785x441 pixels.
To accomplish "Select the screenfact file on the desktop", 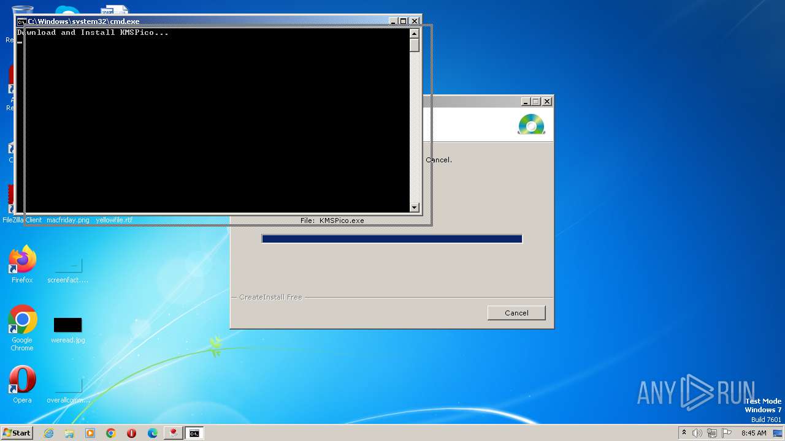I will (68, 271).
